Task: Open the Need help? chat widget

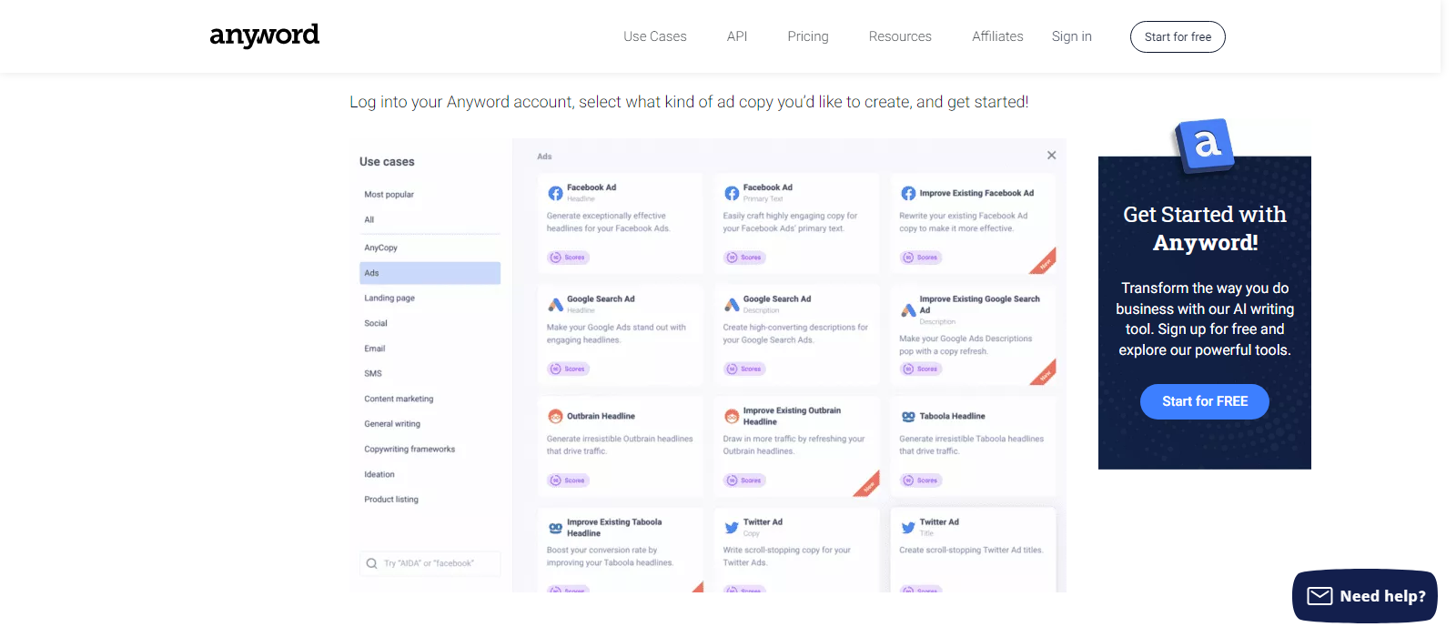Action: 1365,596
